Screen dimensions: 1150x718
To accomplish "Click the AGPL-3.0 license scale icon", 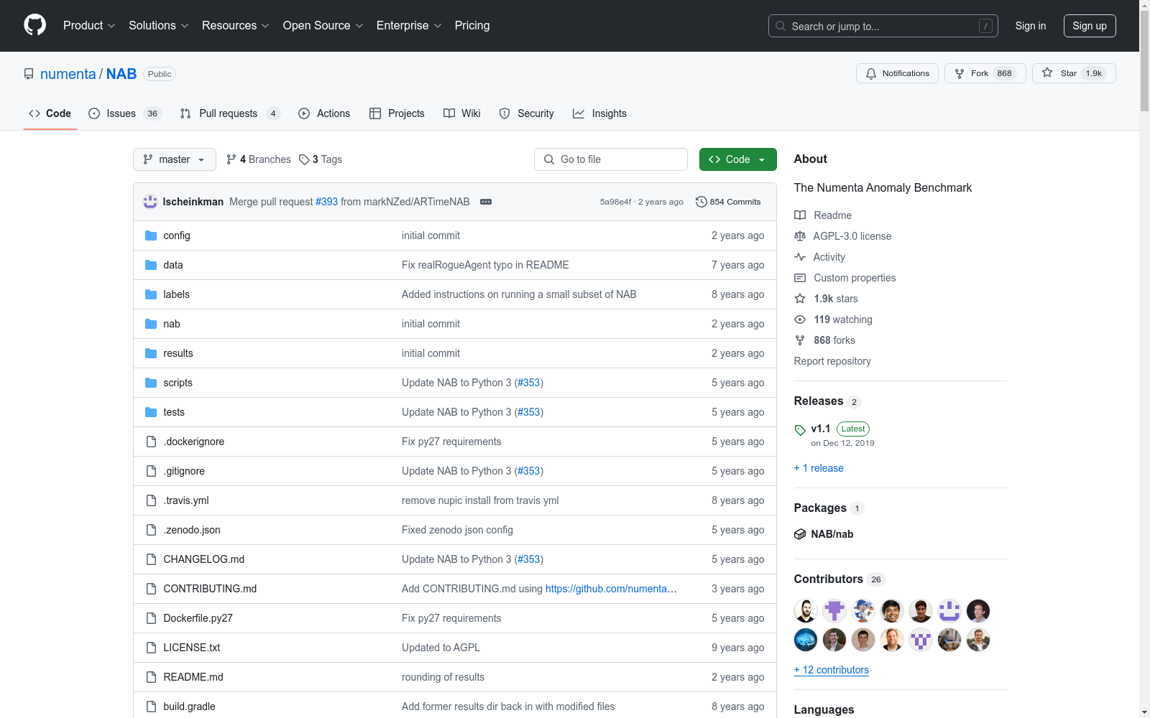I will point(800,236).
